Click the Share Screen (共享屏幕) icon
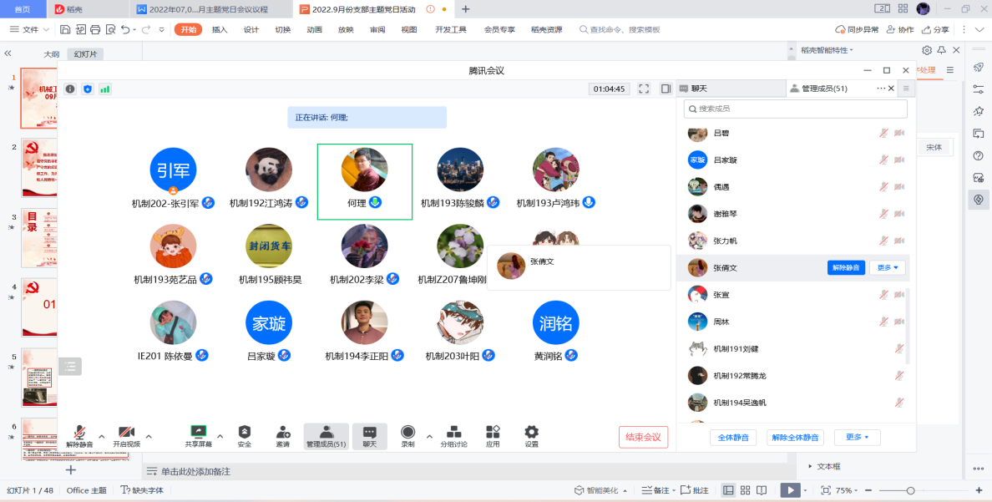 pos(199,433)
